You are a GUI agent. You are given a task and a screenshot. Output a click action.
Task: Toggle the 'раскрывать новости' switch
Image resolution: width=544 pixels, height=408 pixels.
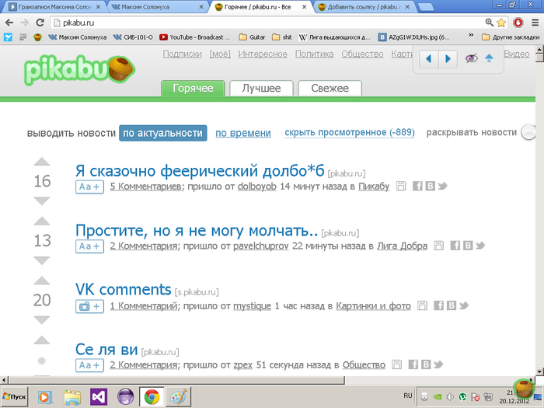[530, 133]
